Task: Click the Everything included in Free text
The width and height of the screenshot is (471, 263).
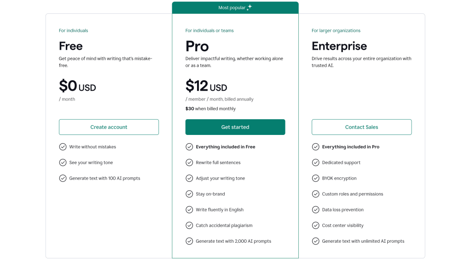Action: 225,147
